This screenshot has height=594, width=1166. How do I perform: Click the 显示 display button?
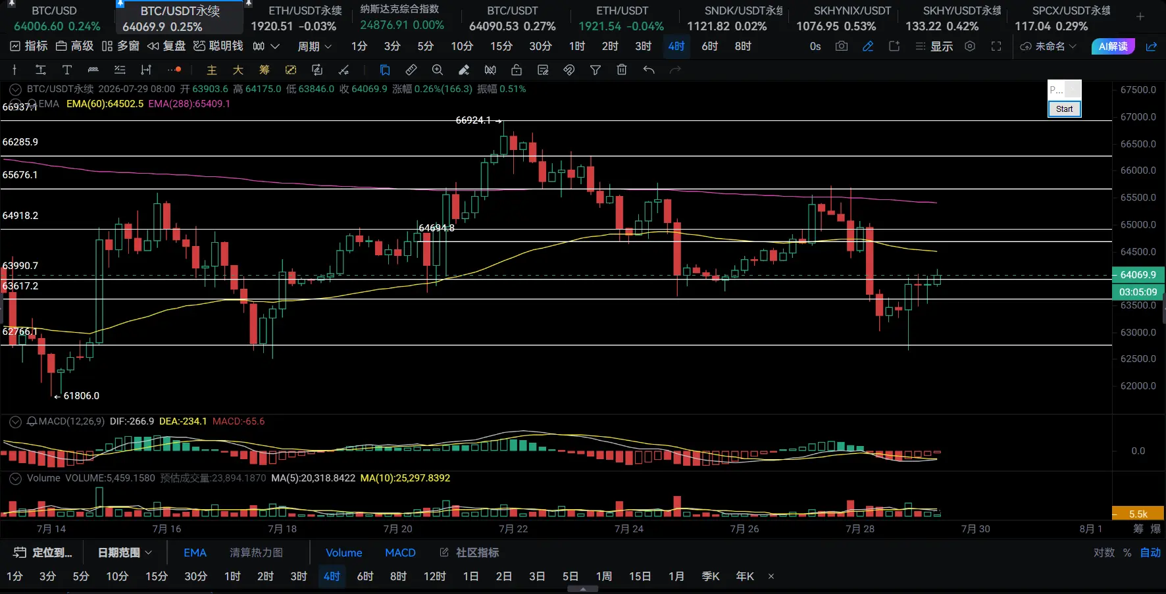tap(934, 46)
